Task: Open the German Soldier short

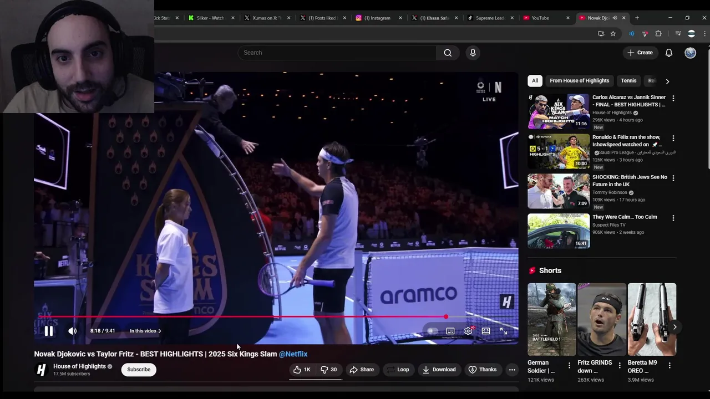Action: point(552,319)
